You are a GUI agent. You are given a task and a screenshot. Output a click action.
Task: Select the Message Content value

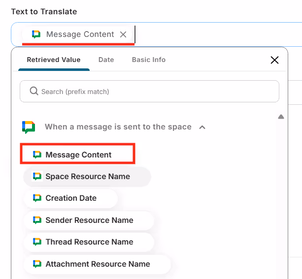pyautogui.click(x=77, y=155)
